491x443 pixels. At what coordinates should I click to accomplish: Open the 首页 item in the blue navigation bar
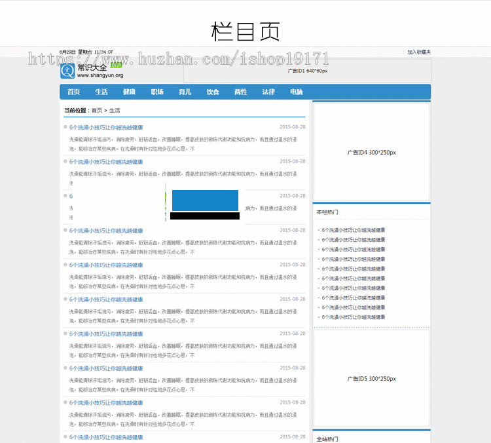[73, 92]
